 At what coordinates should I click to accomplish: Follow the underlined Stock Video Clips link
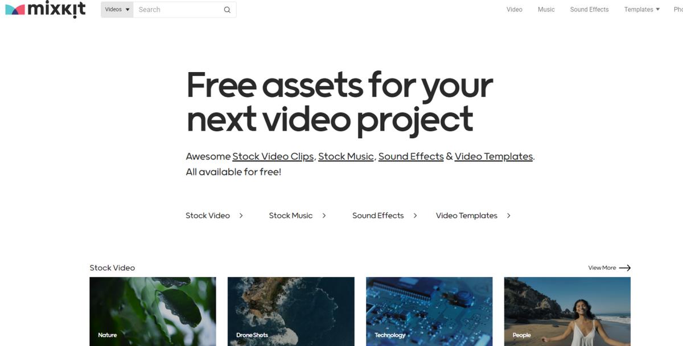[x=273, y=156]
